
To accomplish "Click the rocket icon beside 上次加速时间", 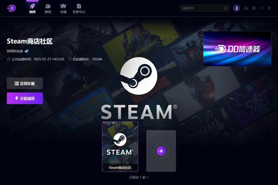I will [x=8, y=59].
